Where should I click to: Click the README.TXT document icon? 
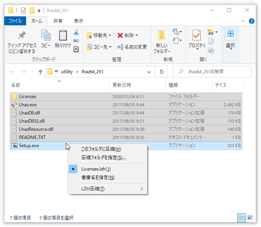(x=15, y=137)
